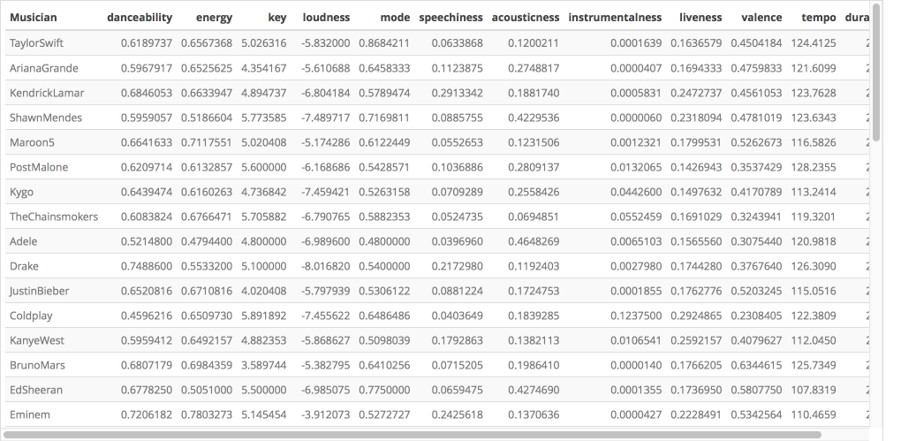Select the ShawnMendes row name

coord(46,118)
